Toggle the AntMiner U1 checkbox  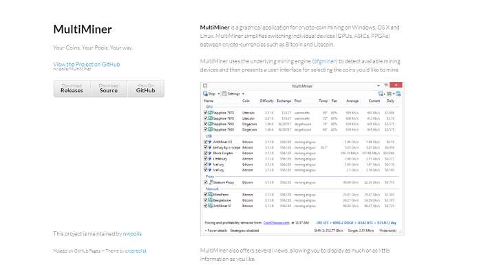pos(206,142)
